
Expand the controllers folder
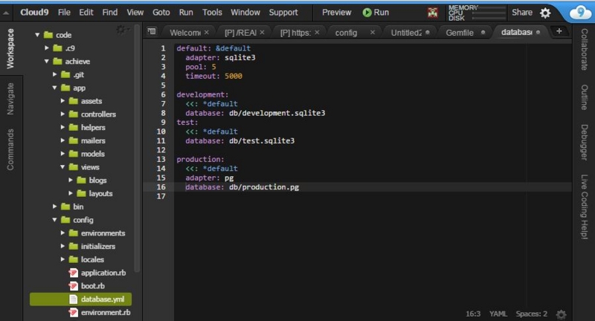62,114
